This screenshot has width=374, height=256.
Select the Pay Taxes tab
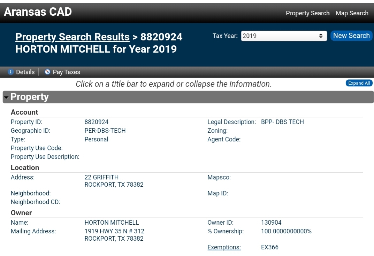pos(66,72)
